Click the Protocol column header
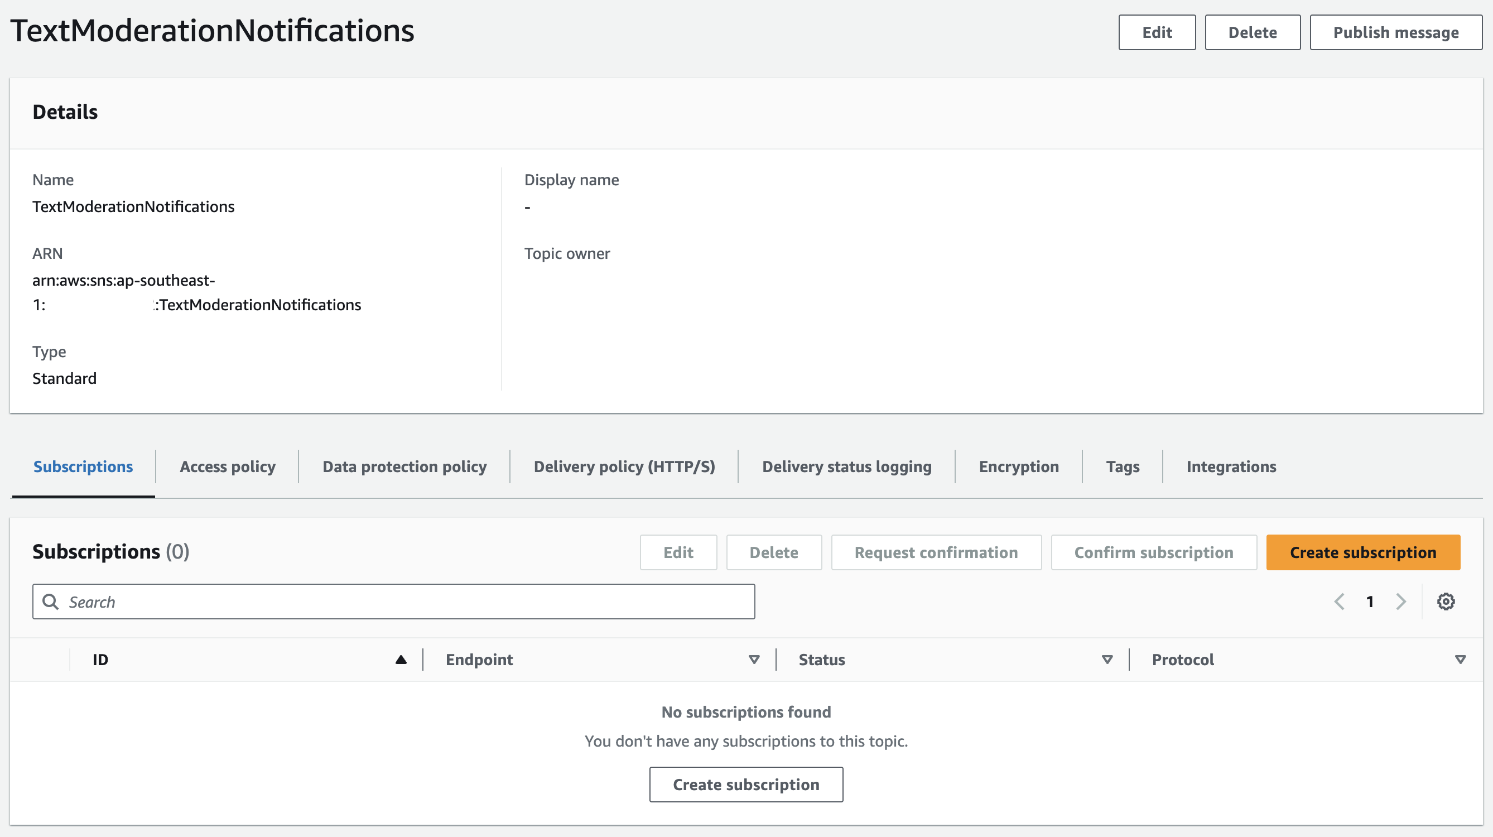Screen dimensions: 1493x837 [1183, 660]
